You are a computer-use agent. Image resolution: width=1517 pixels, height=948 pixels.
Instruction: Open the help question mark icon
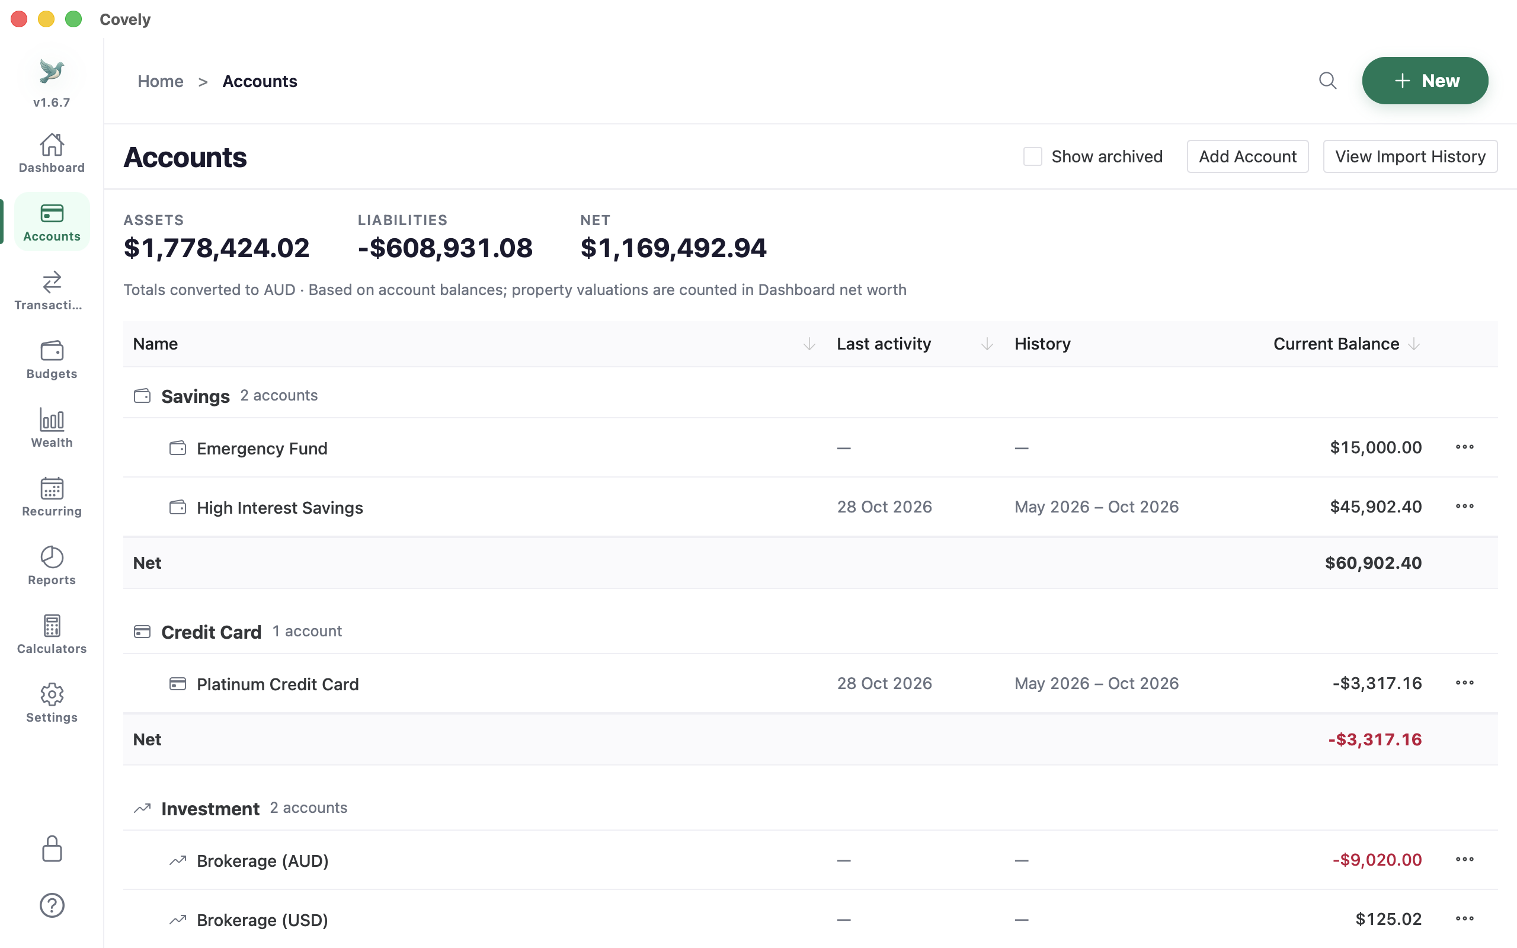point(52,905)
